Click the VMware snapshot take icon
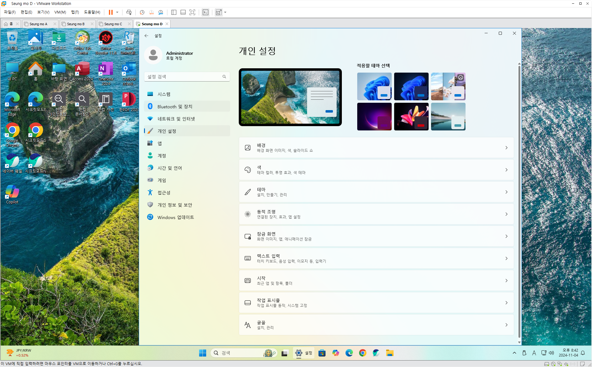The height and width of the screenshot is (367, 592). tap(142, 12)
